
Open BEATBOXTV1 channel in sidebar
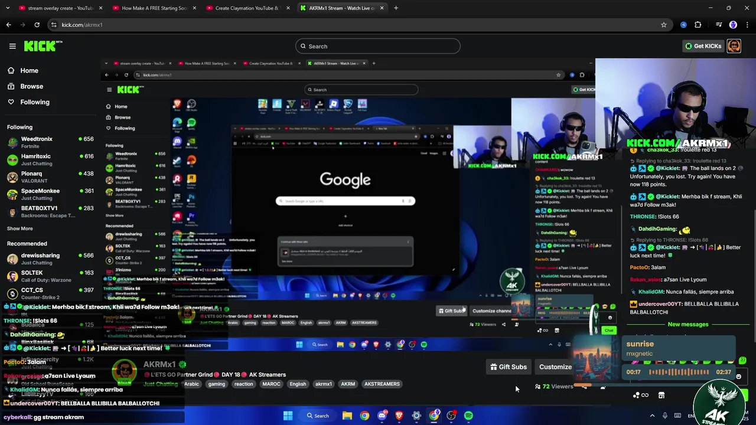(50, 212)
